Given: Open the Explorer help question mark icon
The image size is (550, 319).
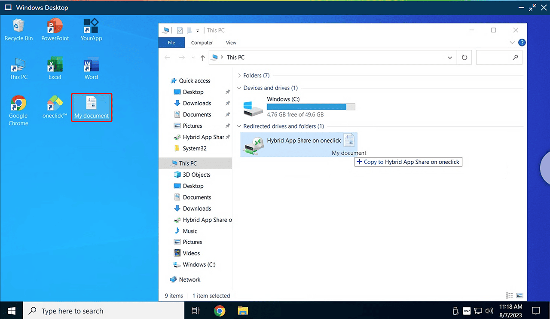Looking at the screenshot, I should (x=522, y=43).
